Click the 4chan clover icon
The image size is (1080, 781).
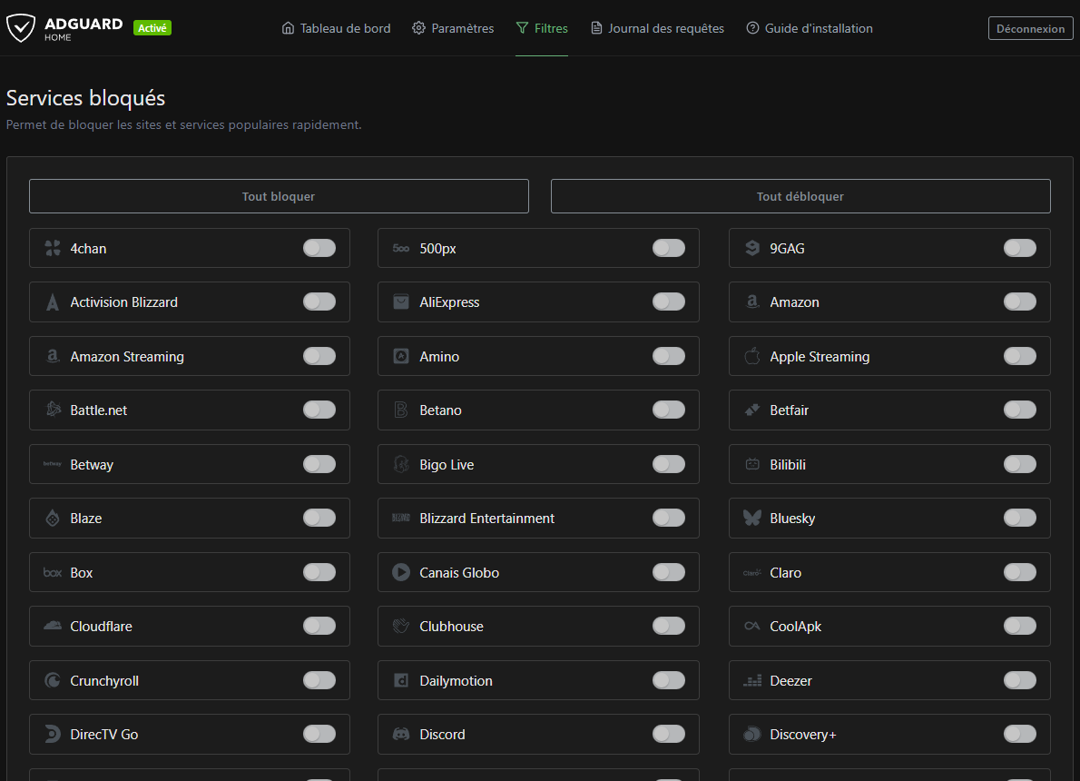(x=53, y=248)
